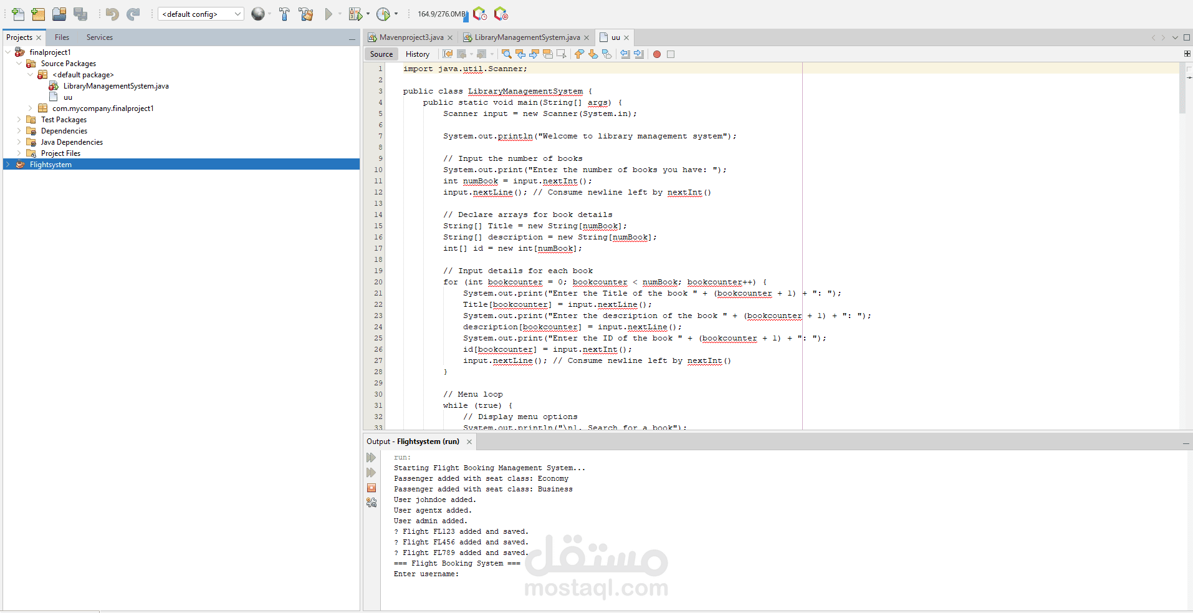This screenshot has width=1193, height=613.
Task: Click the Redo arrow icon
Action: click(133, 14)
